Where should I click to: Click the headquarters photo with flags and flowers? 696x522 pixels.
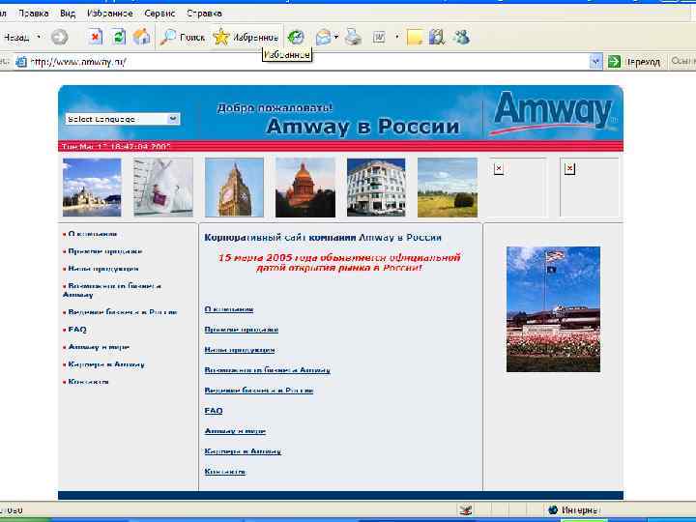553,309
